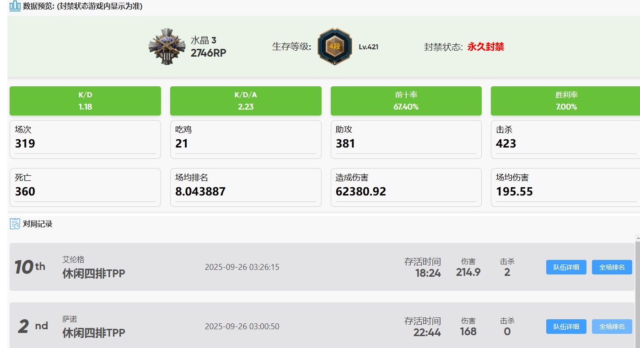
Task: Open 全场排名 for the 2nd place 萨诺 match
Action: click(x=612, y=327)
